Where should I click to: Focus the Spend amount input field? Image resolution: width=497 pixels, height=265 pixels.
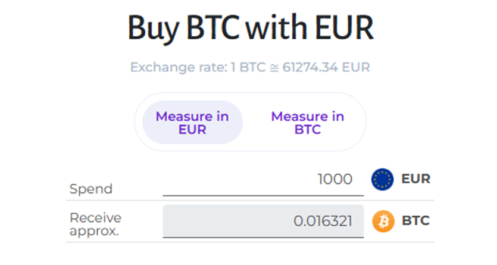tap(262, 180)
